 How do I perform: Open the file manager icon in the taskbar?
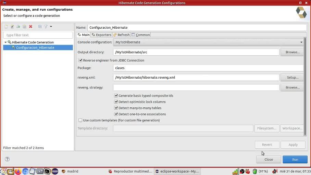click(40, 171)
